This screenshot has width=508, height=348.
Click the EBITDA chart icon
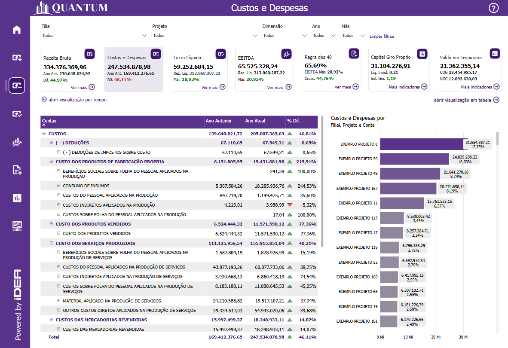click(286, 54)
